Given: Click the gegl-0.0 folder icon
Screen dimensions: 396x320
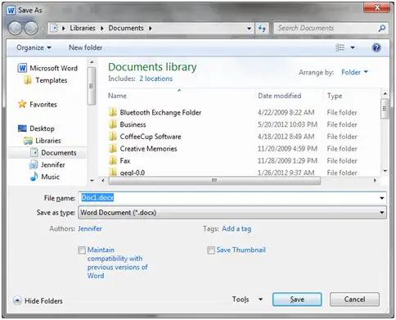Looking at the screenshot, I should 113,172.
